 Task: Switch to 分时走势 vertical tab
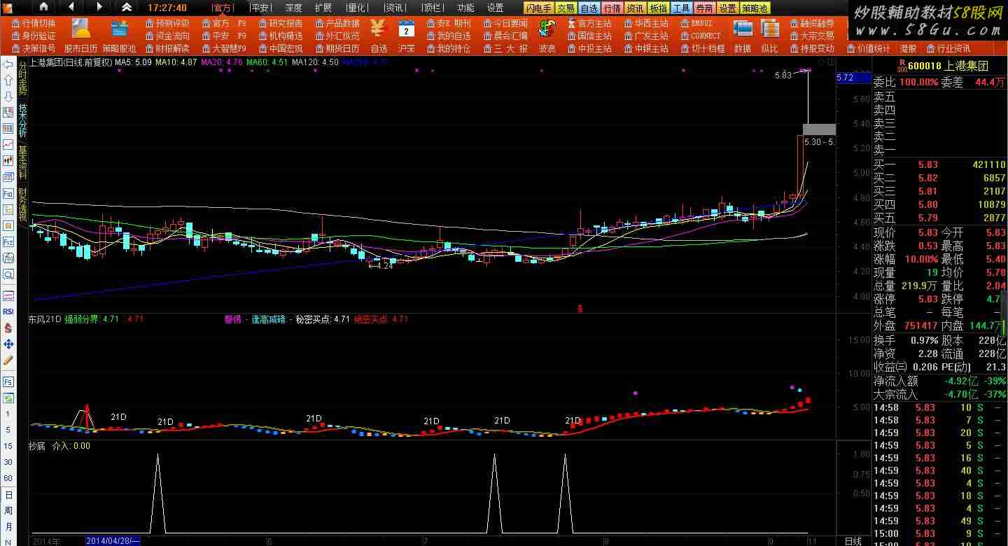[22, 77]
